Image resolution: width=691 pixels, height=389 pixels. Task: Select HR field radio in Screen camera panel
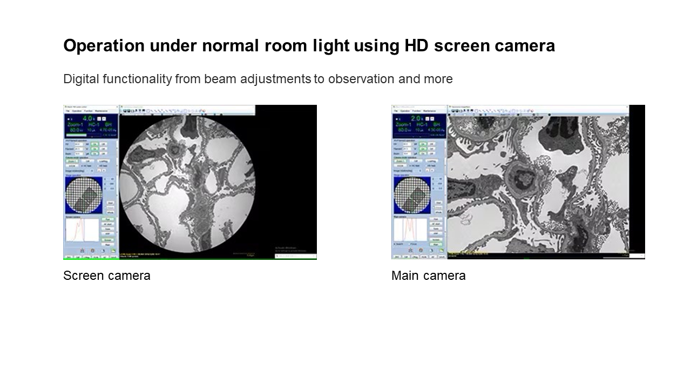(x=98, y=165)
